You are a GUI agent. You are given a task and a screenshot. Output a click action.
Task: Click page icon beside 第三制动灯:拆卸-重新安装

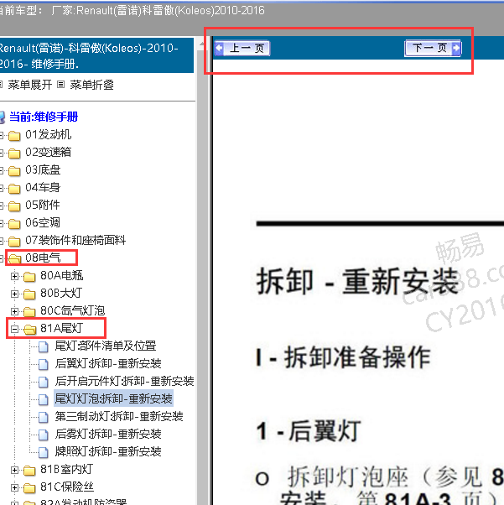43,418
